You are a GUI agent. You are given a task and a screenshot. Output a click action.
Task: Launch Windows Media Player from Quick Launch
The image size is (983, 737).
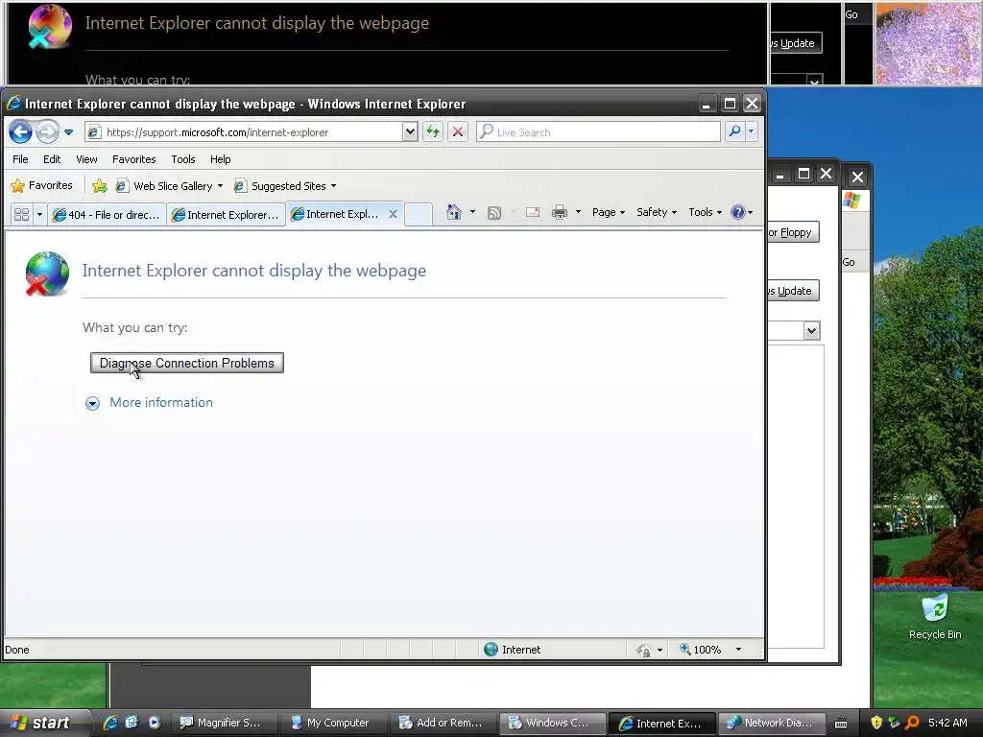tap(154, 723)
